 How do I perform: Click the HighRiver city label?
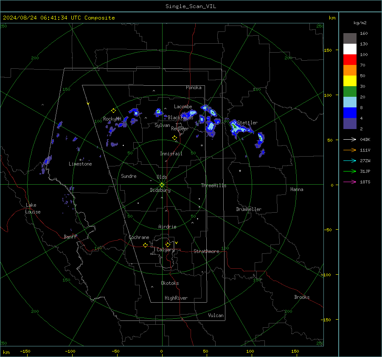(x=176, y=298)
